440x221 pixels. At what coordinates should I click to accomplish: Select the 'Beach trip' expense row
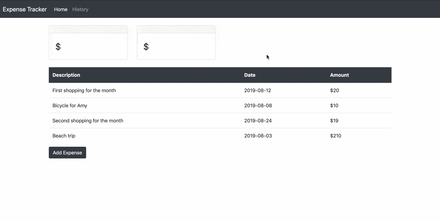point(64,136)
